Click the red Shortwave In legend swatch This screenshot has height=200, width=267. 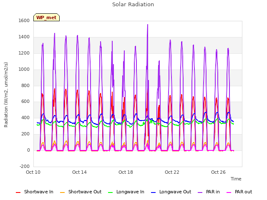click(18, 192)
